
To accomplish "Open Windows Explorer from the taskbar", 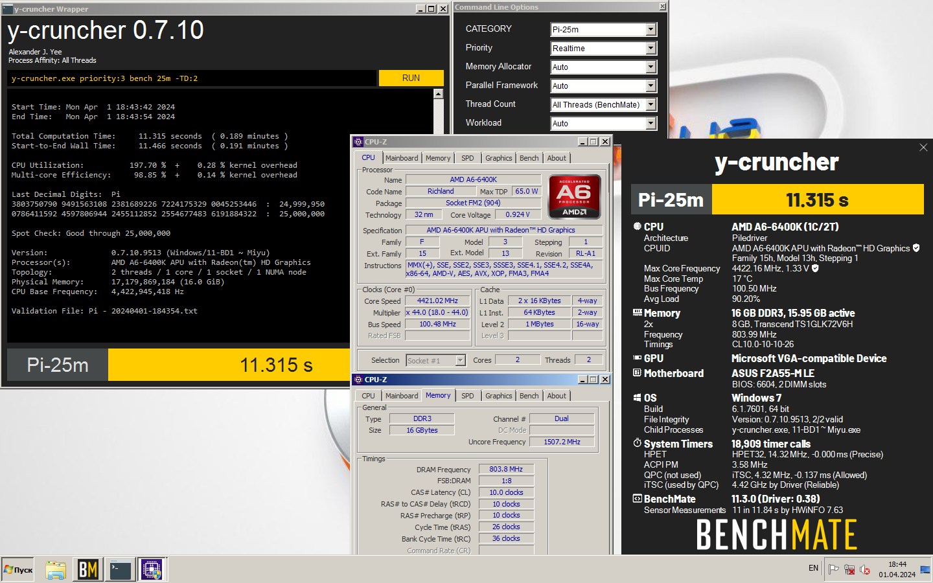I will tap(56, 570).
